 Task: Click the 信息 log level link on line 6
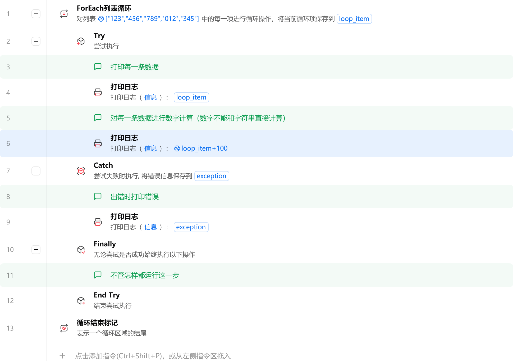pyautogui.click(x=151, y=148)
